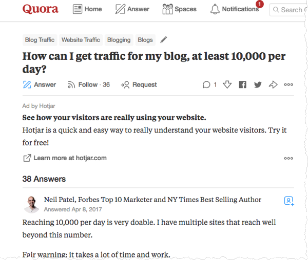
Task: Downvote the question
Action: [227, 84]
